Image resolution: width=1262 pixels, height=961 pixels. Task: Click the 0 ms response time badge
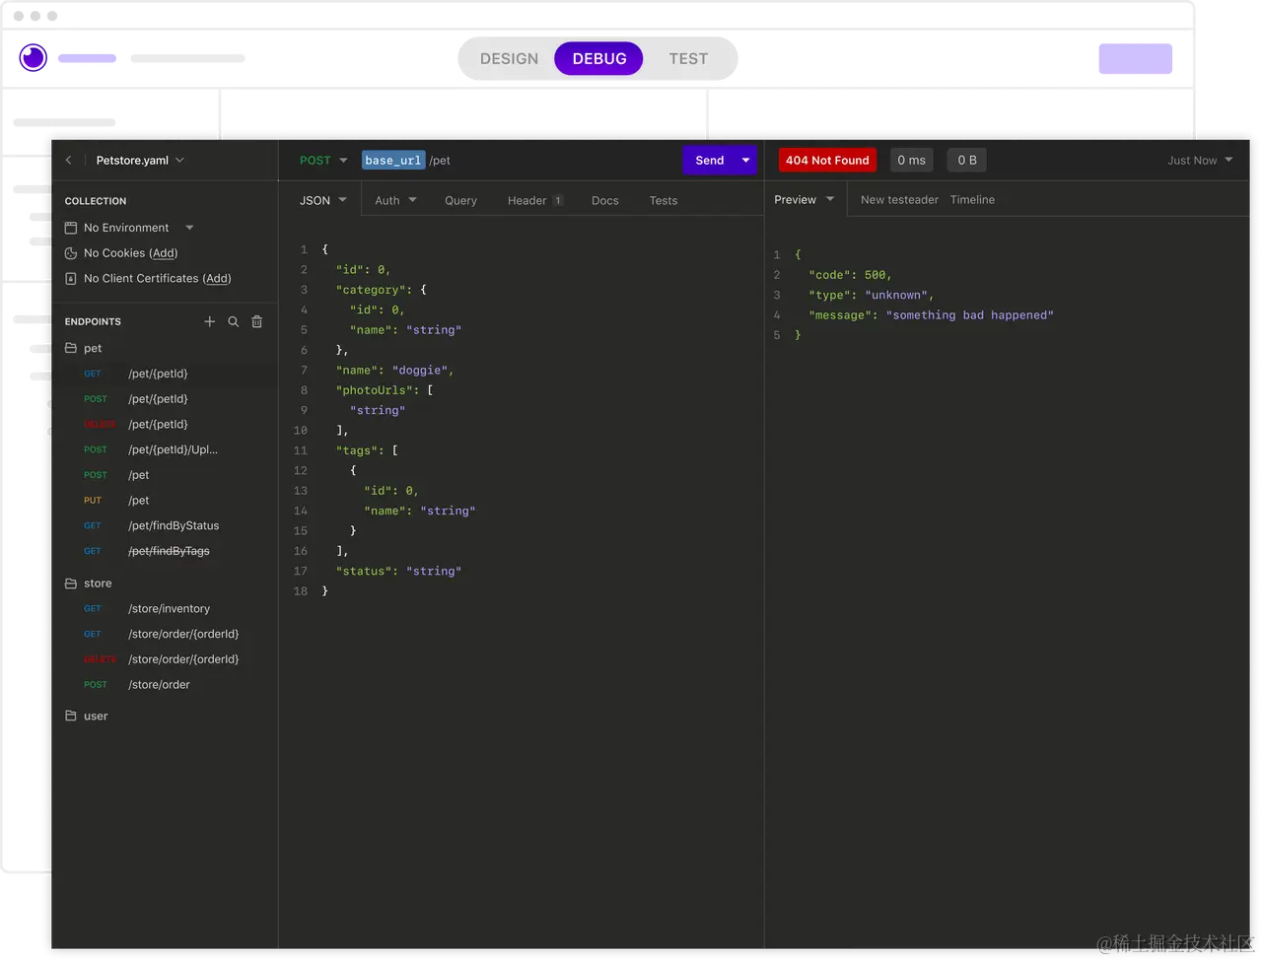tap(912, 161)
